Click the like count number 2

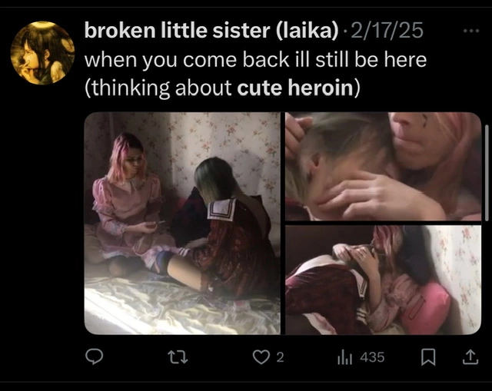click(x=280, y=357)
